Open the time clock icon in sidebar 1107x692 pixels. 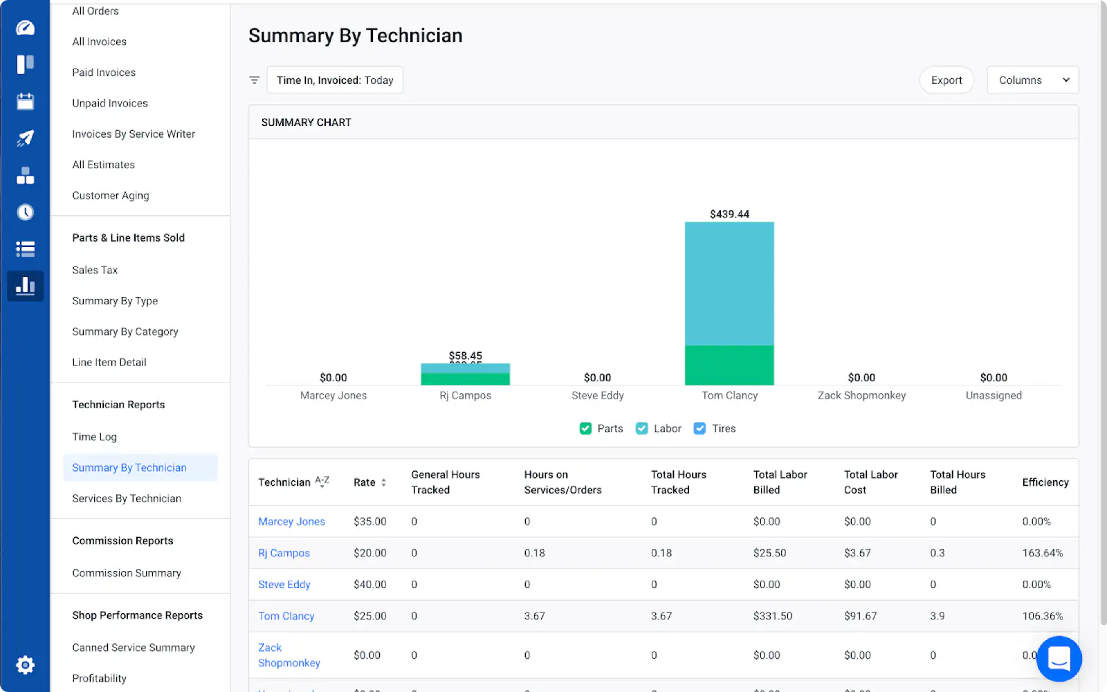click(25, 212)
